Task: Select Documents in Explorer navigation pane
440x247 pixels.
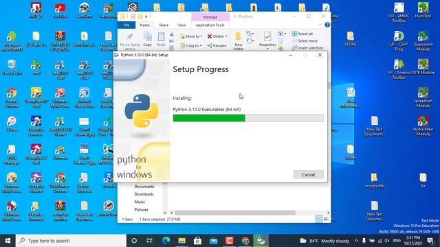Action: click(144, 187)
